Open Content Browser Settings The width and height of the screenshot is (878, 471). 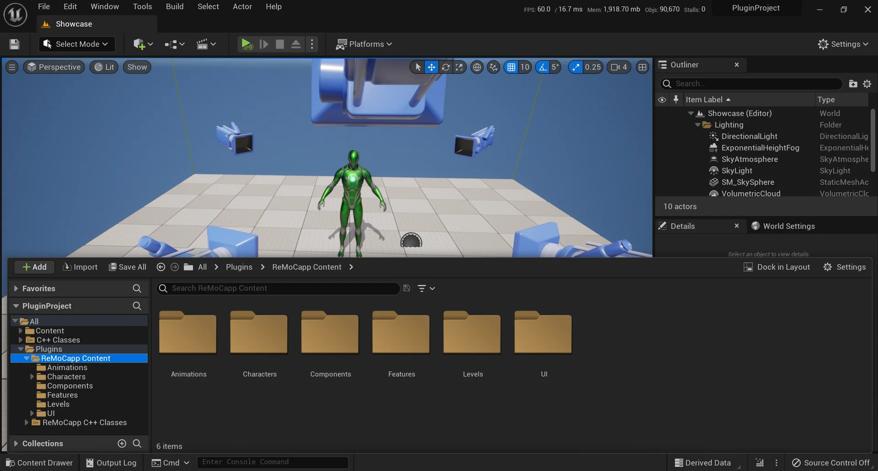(x=845, y=267)
